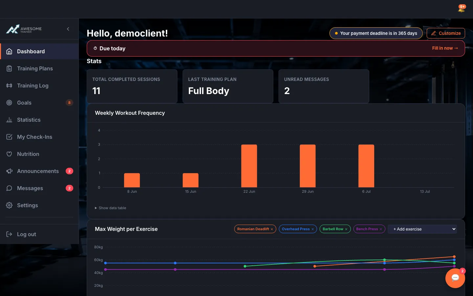Viewport: 473px width, 296px height.
Task: Click the Messages unread badge
Action: tap(69, 188)
